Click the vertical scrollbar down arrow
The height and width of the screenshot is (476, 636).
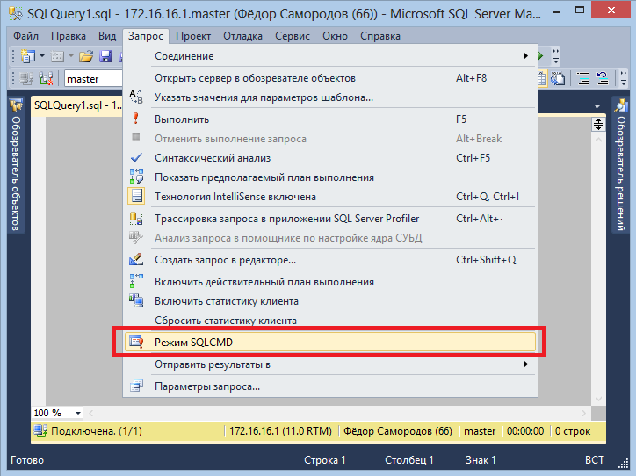coord(599,399)
